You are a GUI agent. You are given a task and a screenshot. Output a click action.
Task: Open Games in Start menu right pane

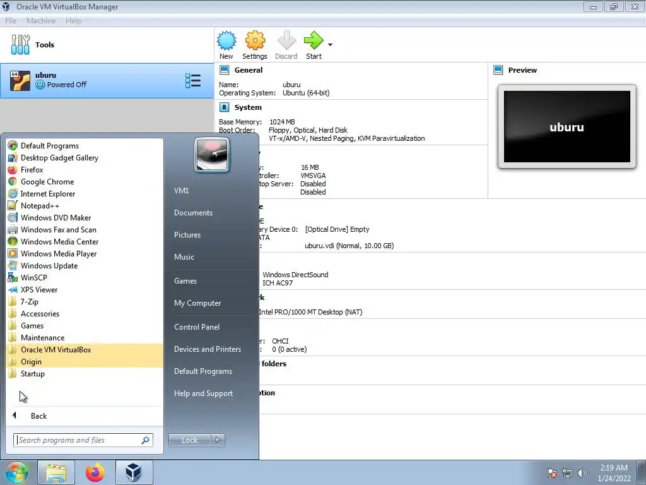[185, 281]
